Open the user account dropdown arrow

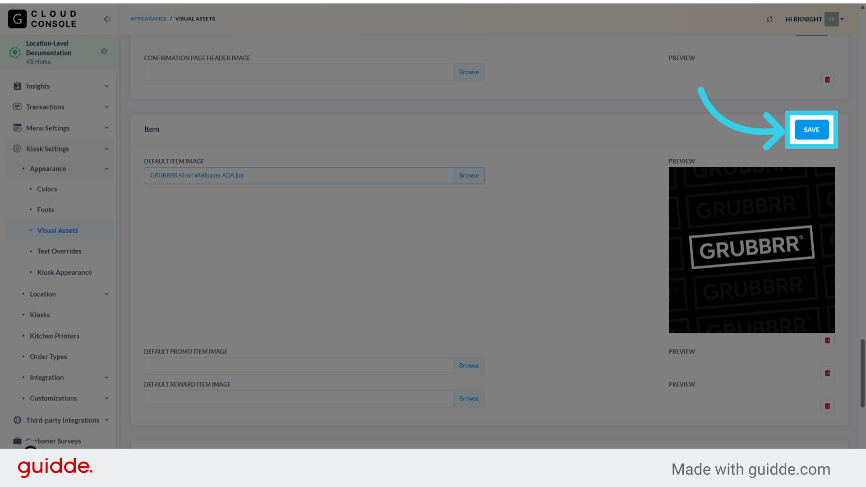pos(842,19)
